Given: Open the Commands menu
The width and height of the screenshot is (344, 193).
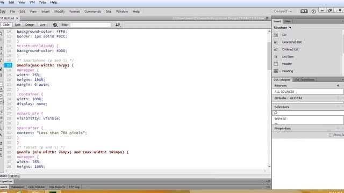Looking at the screenshot, I should pos(92,11).
